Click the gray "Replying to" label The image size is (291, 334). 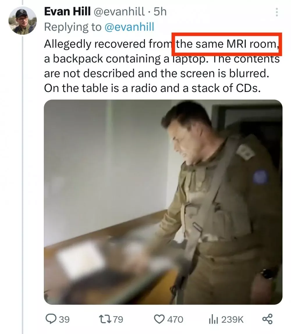click(x=72, y=27)
